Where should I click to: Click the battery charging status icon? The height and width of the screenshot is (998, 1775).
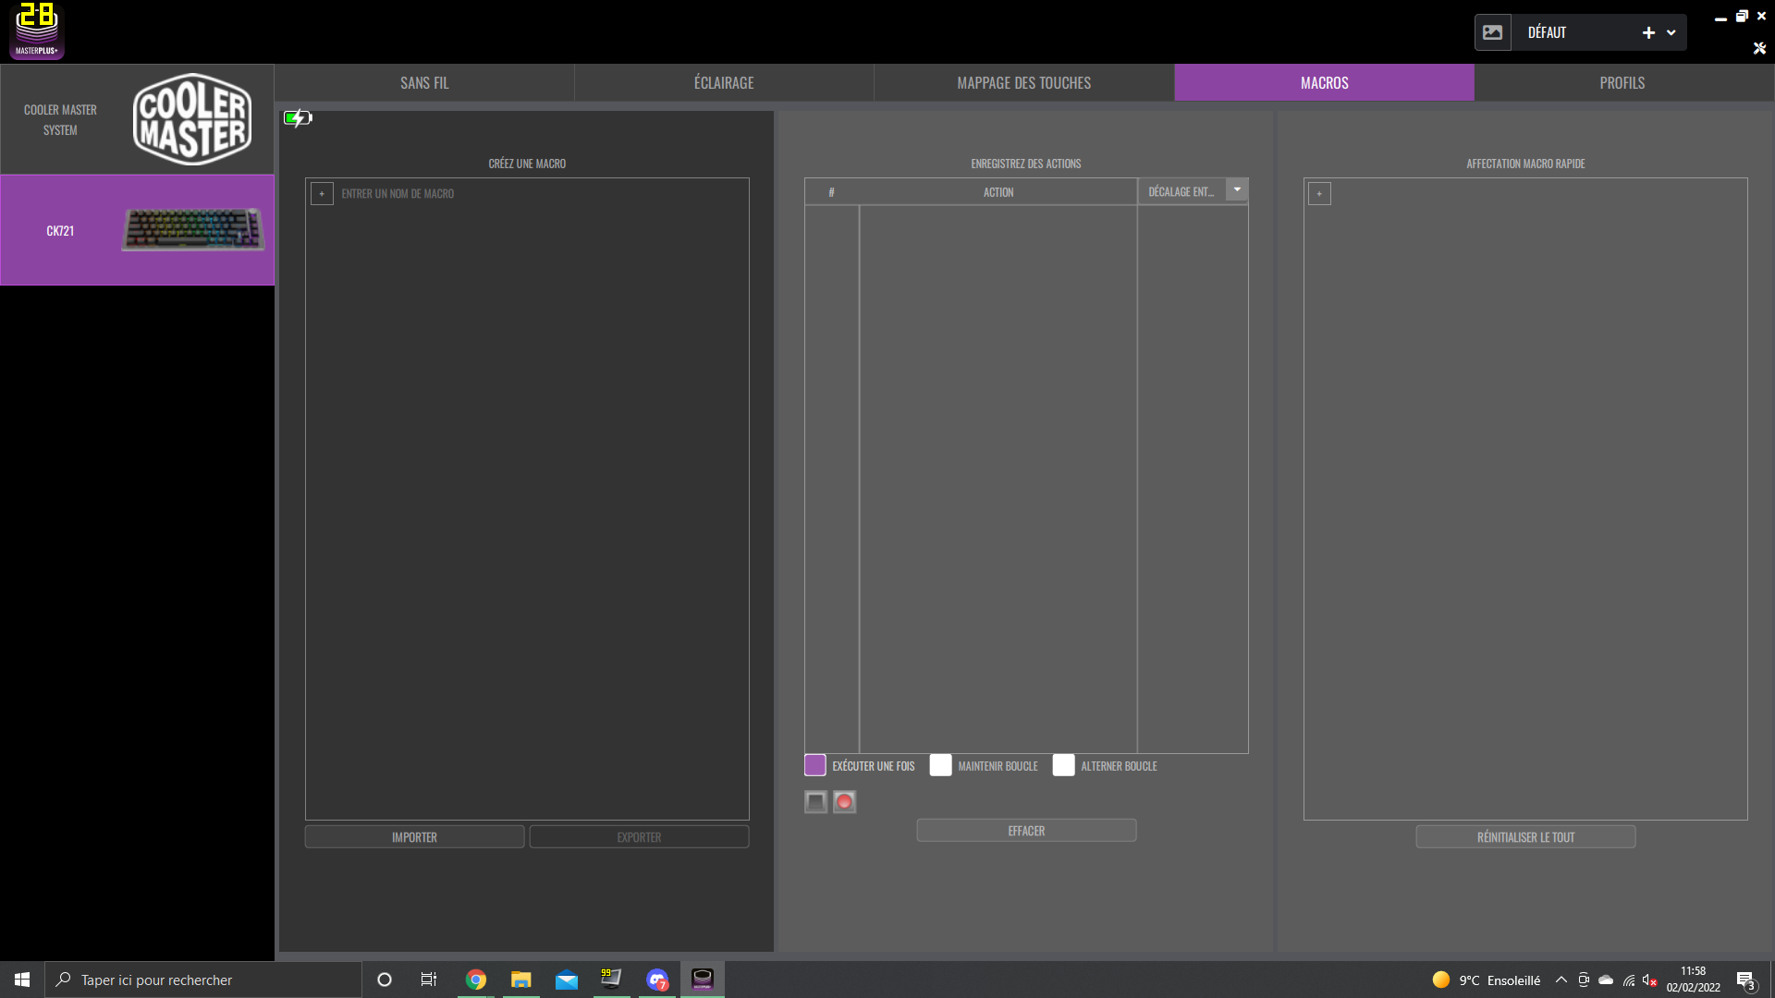298,118
